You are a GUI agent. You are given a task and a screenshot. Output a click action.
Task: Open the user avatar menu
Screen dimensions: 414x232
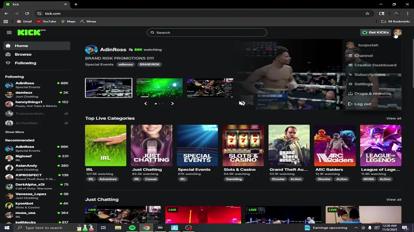(398, 32)
